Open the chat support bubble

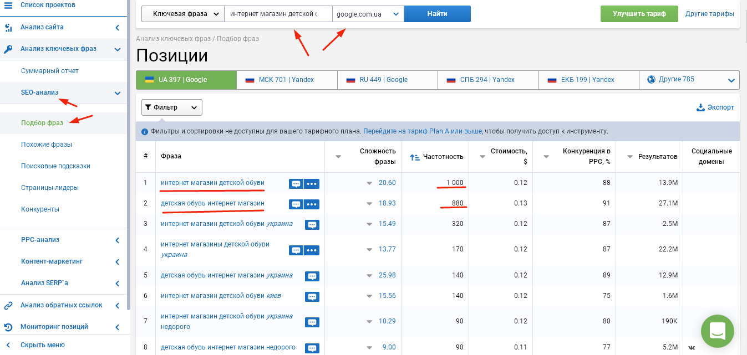717,331
